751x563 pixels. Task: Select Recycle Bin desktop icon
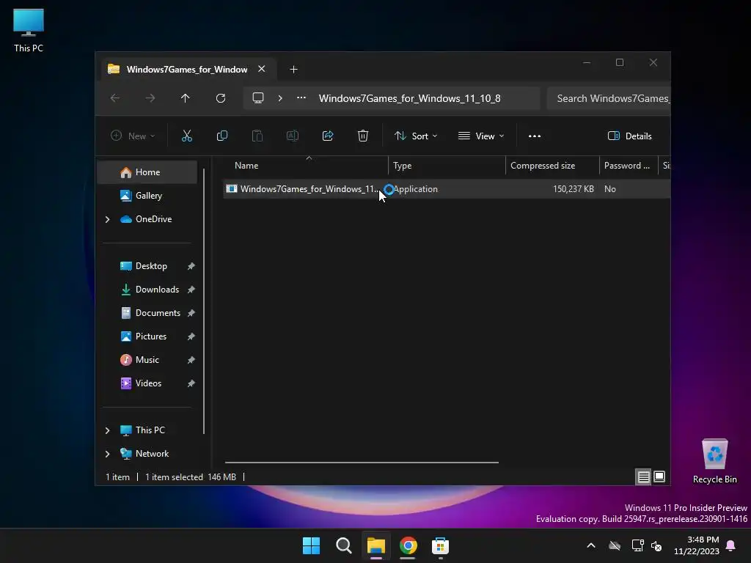714,461
